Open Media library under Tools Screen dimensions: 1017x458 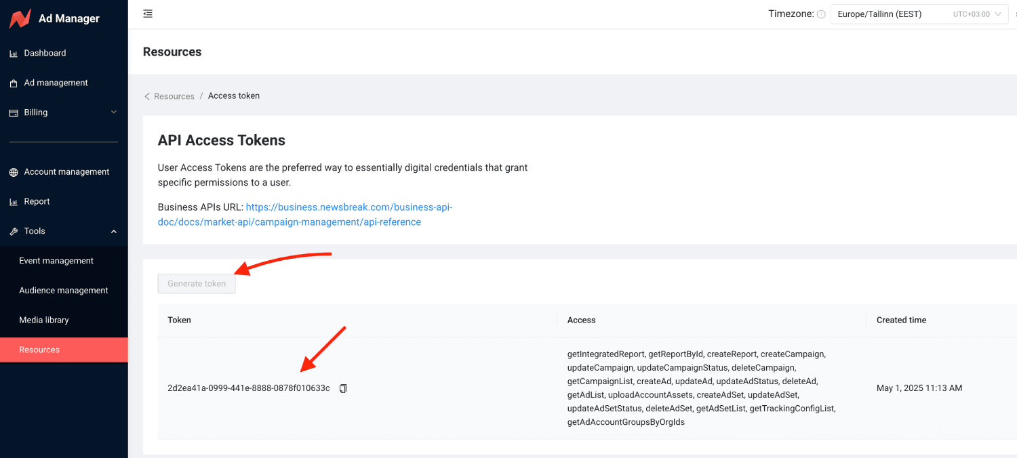click(64, 320)
